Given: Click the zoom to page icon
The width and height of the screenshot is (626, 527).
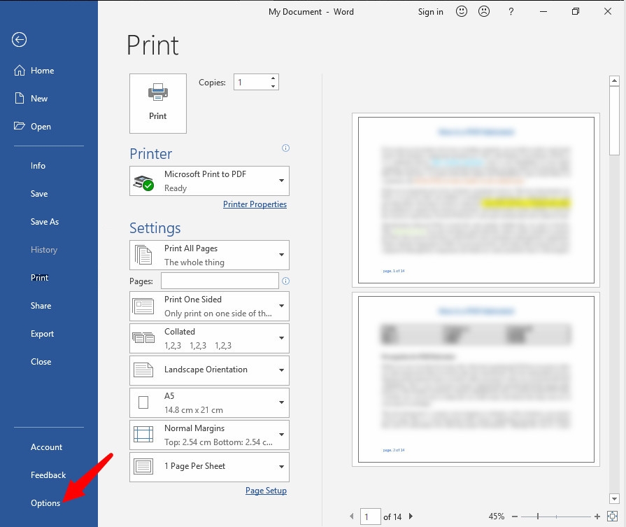Looking at the screenshot, I should click(x=612, y=517).
